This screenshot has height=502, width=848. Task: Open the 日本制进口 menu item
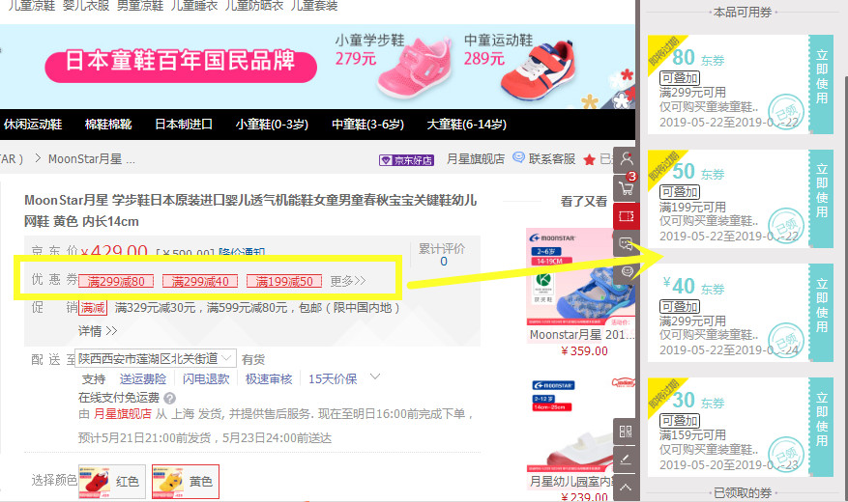tap(184, 125)
